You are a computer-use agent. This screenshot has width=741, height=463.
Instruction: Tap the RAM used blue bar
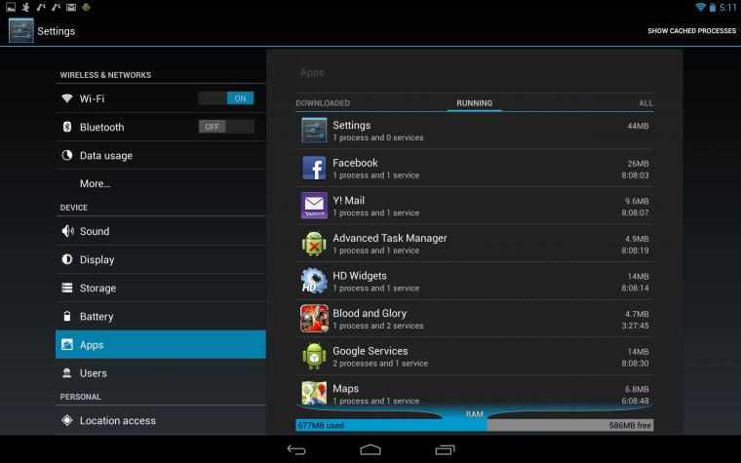point(391,425)
